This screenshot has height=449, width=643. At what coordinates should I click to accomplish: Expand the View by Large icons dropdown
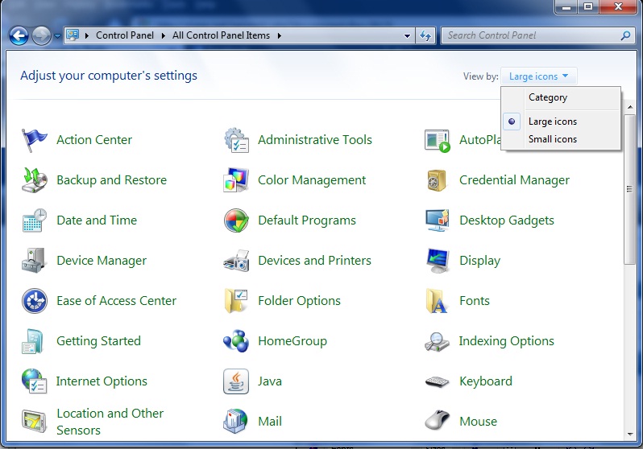(538, 76)
